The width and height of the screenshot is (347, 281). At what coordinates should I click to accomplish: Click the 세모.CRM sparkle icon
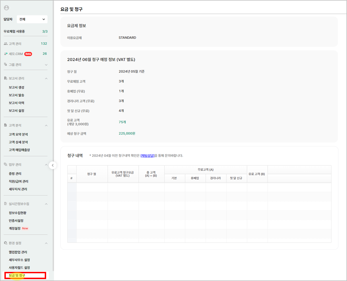(6, 54)
